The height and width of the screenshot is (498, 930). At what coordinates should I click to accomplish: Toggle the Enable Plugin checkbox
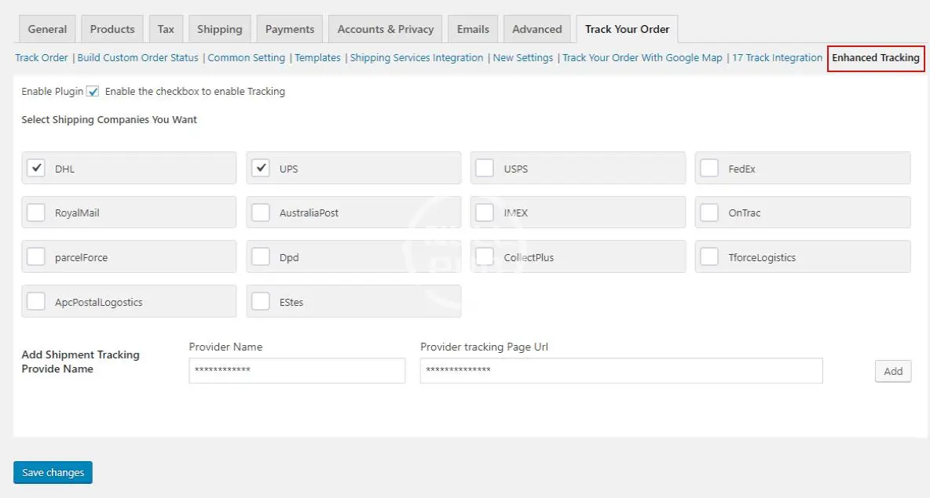[x=93, y=92]
